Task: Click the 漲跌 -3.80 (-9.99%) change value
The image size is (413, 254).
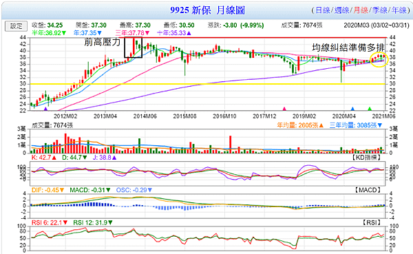Action: point(235,25)
